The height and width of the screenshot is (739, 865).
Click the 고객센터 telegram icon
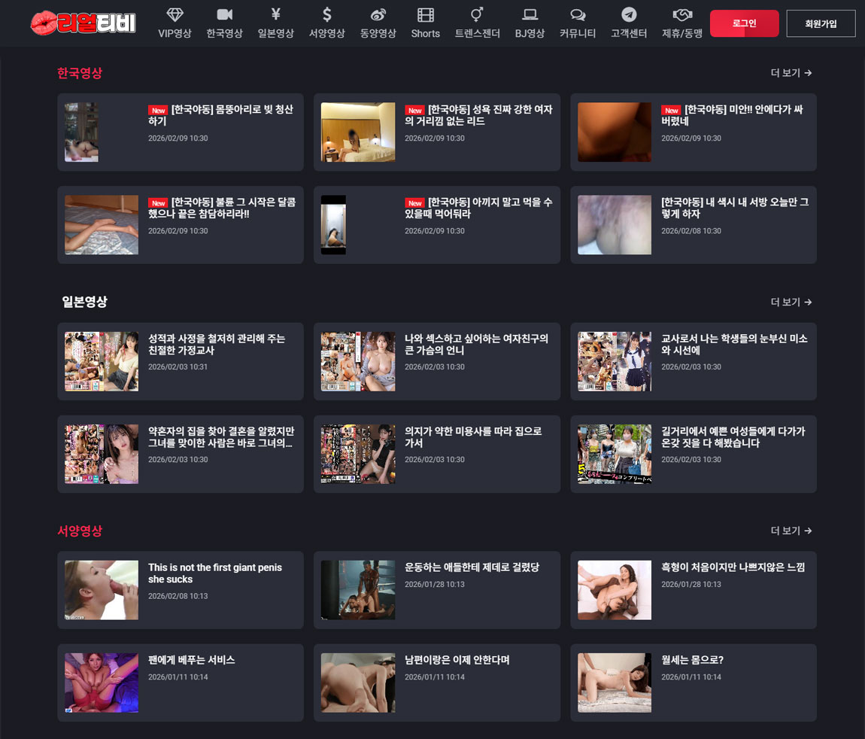pyautogui.click(x=629, y=15)
